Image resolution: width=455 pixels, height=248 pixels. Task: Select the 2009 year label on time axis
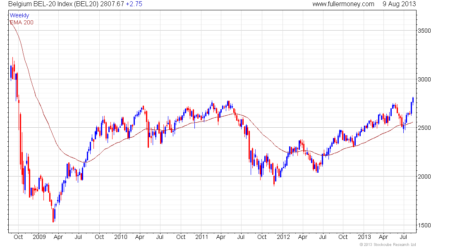click(x=39, y=237)
